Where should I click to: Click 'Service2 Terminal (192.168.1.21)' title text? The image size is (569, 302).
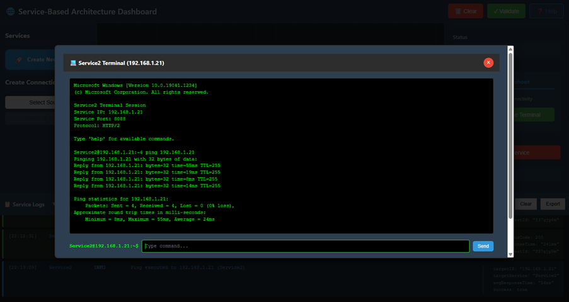(121, 63)
